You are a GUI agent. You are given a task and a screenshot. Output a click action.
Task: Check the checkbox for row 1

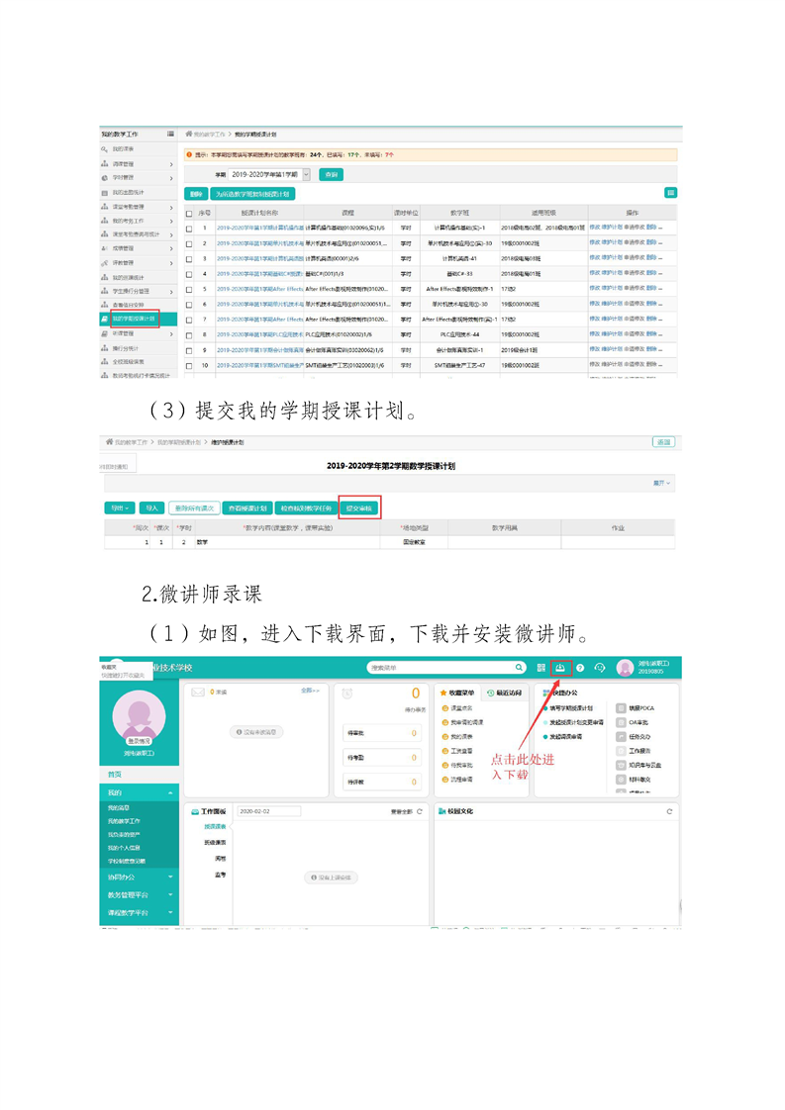(x=189, y=228)
